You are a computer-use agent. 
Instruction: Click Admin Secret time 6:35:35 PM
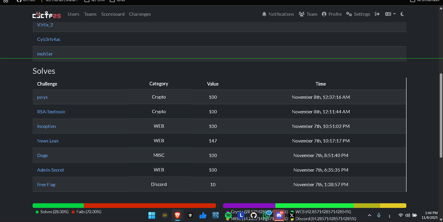(x=321, y=170)
